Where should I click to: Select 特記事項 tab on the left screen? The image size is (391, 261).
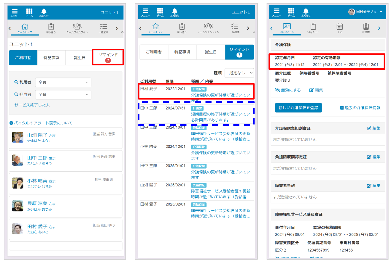pyautogui.click(x=51, y=58)
